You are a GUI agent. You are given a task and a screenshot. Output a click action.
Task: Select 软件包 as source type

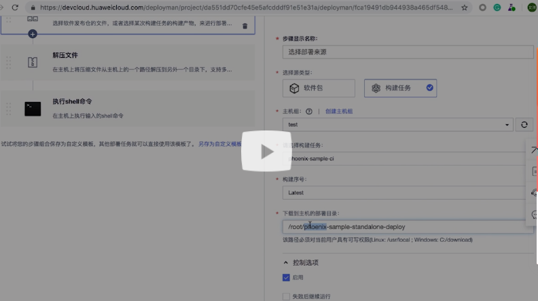319,88
